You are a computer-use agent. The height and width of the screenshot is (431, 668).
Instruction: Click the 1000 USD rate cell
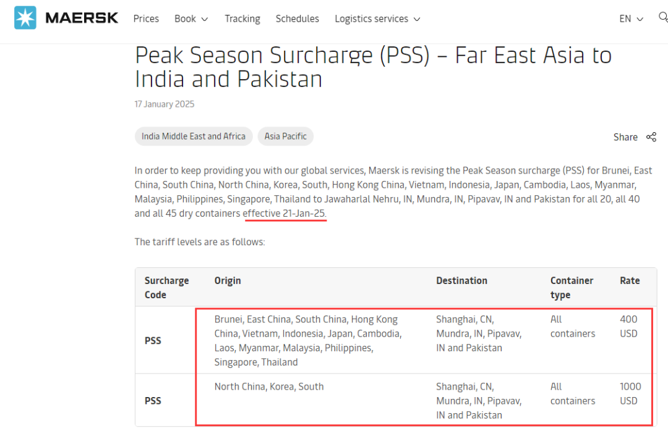(630, 394)
